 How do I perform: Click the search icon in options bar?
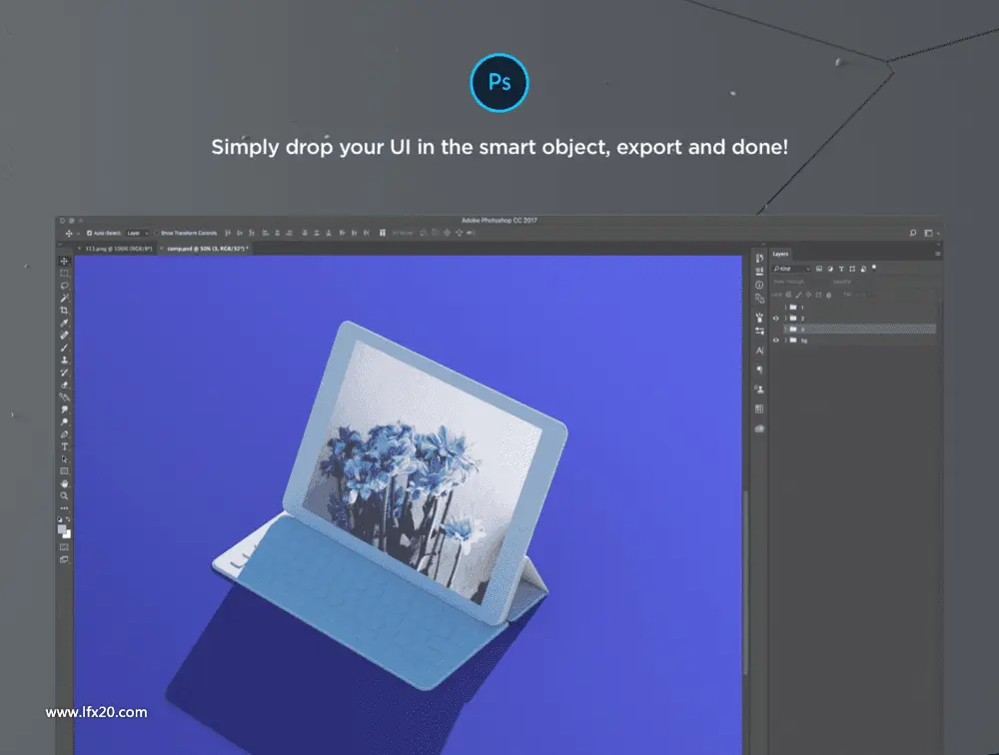[913, 233]
